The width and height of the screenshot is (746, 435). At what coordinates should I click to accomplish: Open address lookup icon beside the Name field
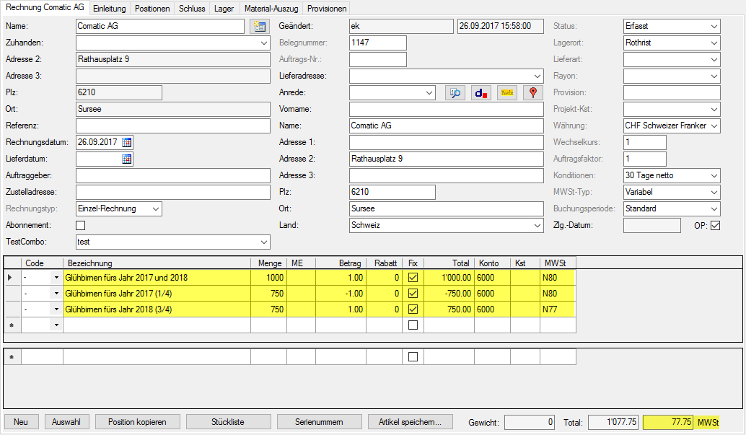258,27
